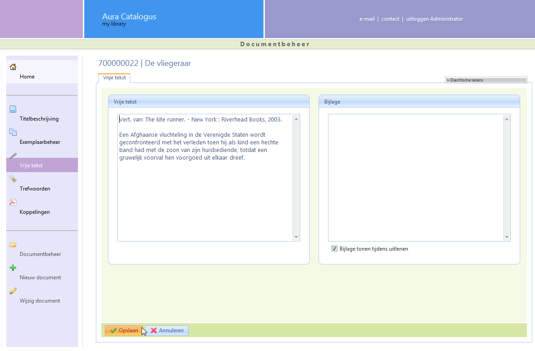Expand Diacritische tekens panel
Viewport: 535px width, 351px height.
point(486,80)
